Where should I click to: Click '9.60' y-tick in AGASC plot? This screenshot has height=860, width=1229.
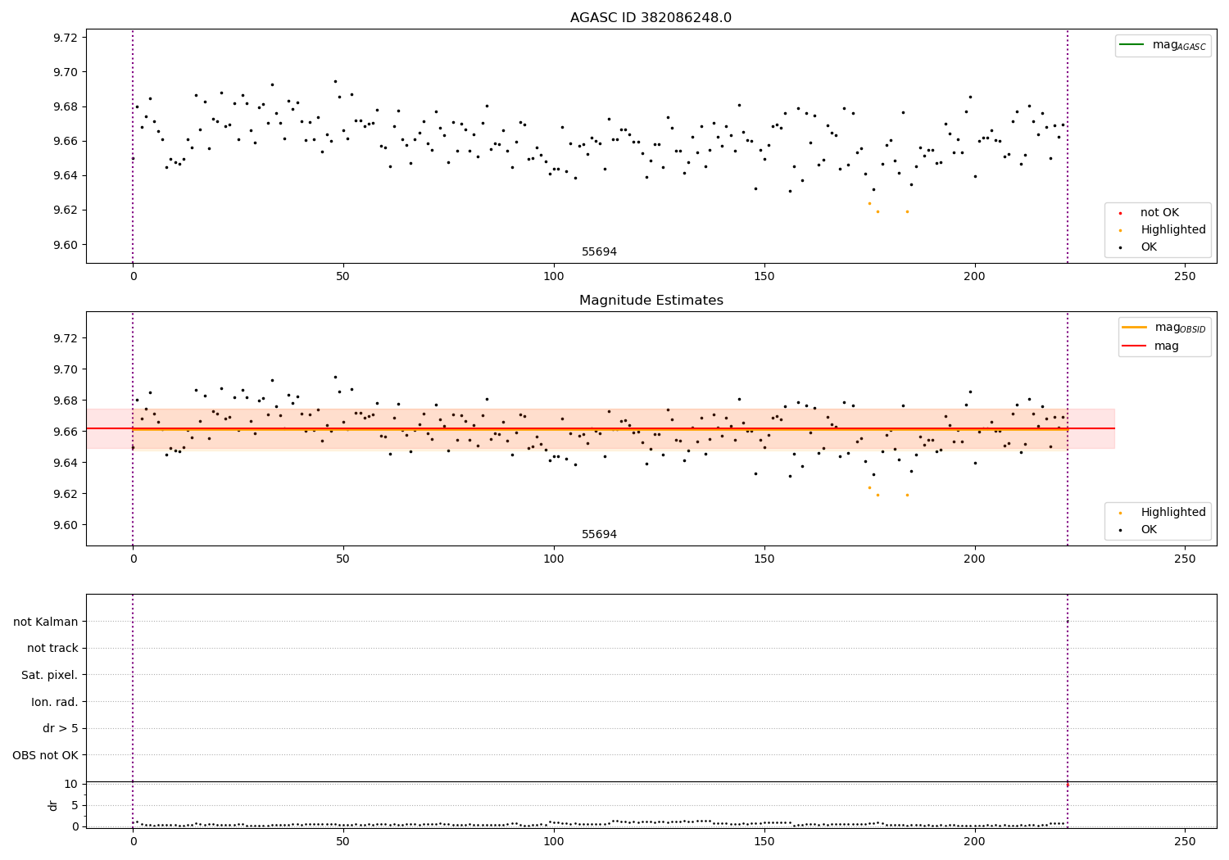(65, 245)
